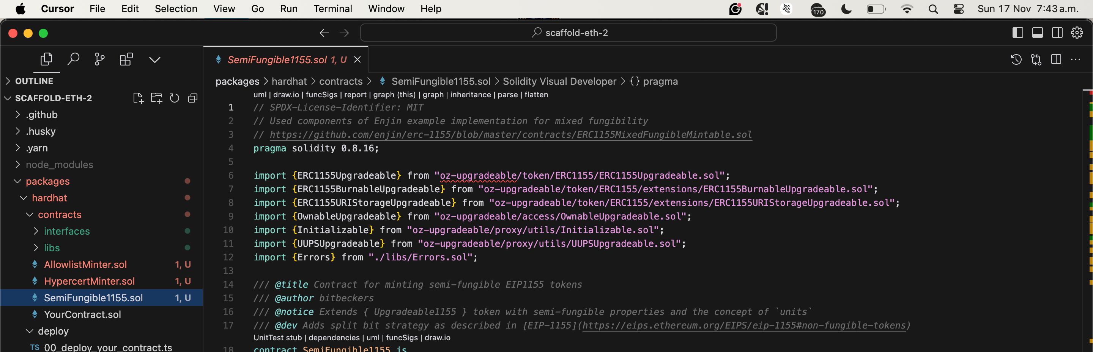Click the report code lens
Screen dimensions: 1093x352
coord(355,95)
